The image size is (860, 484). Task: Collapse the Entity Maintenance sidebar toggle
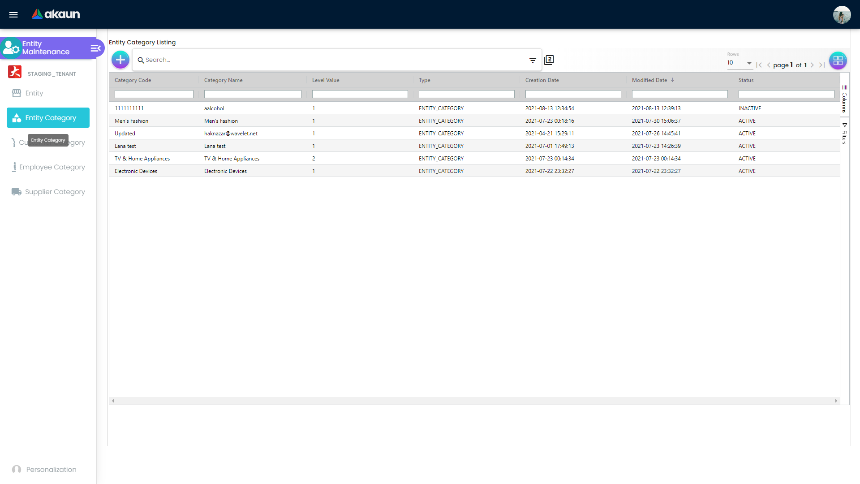point(95,48)
